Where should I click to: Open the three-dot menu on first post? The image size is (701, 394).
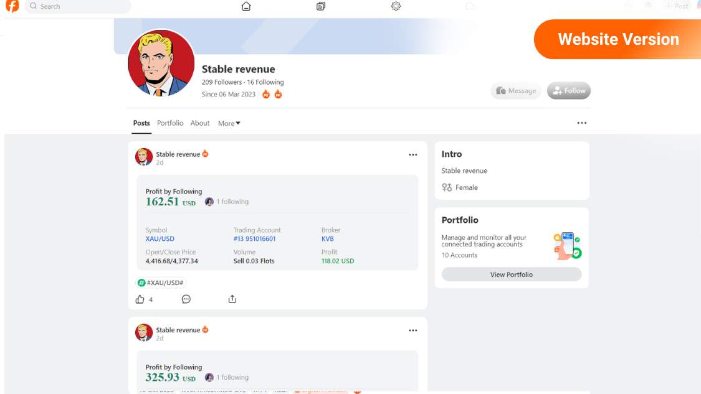(413, 154)
